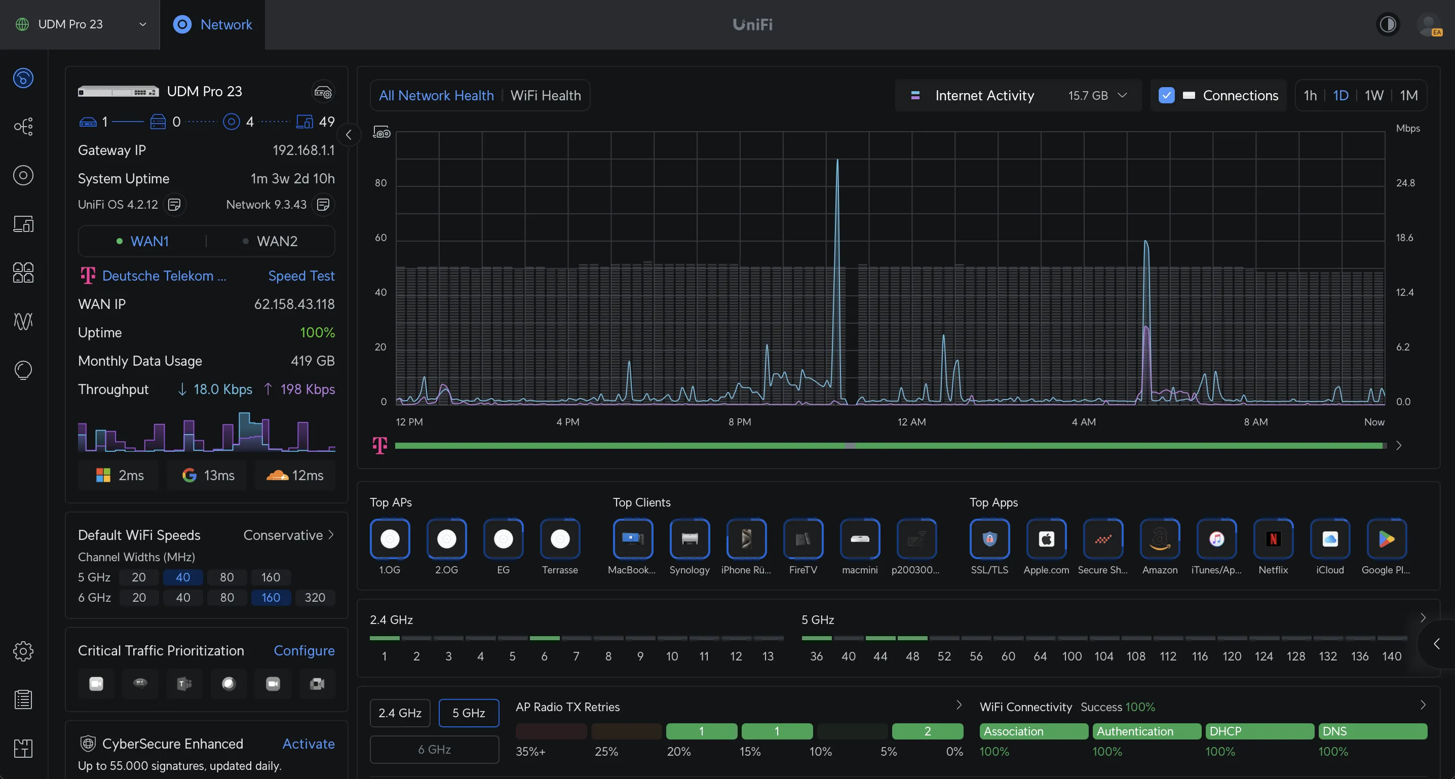Select the Microsoft Teams critical traffic icon
Screen dimensions: 1455x779
tap(183, 684)
